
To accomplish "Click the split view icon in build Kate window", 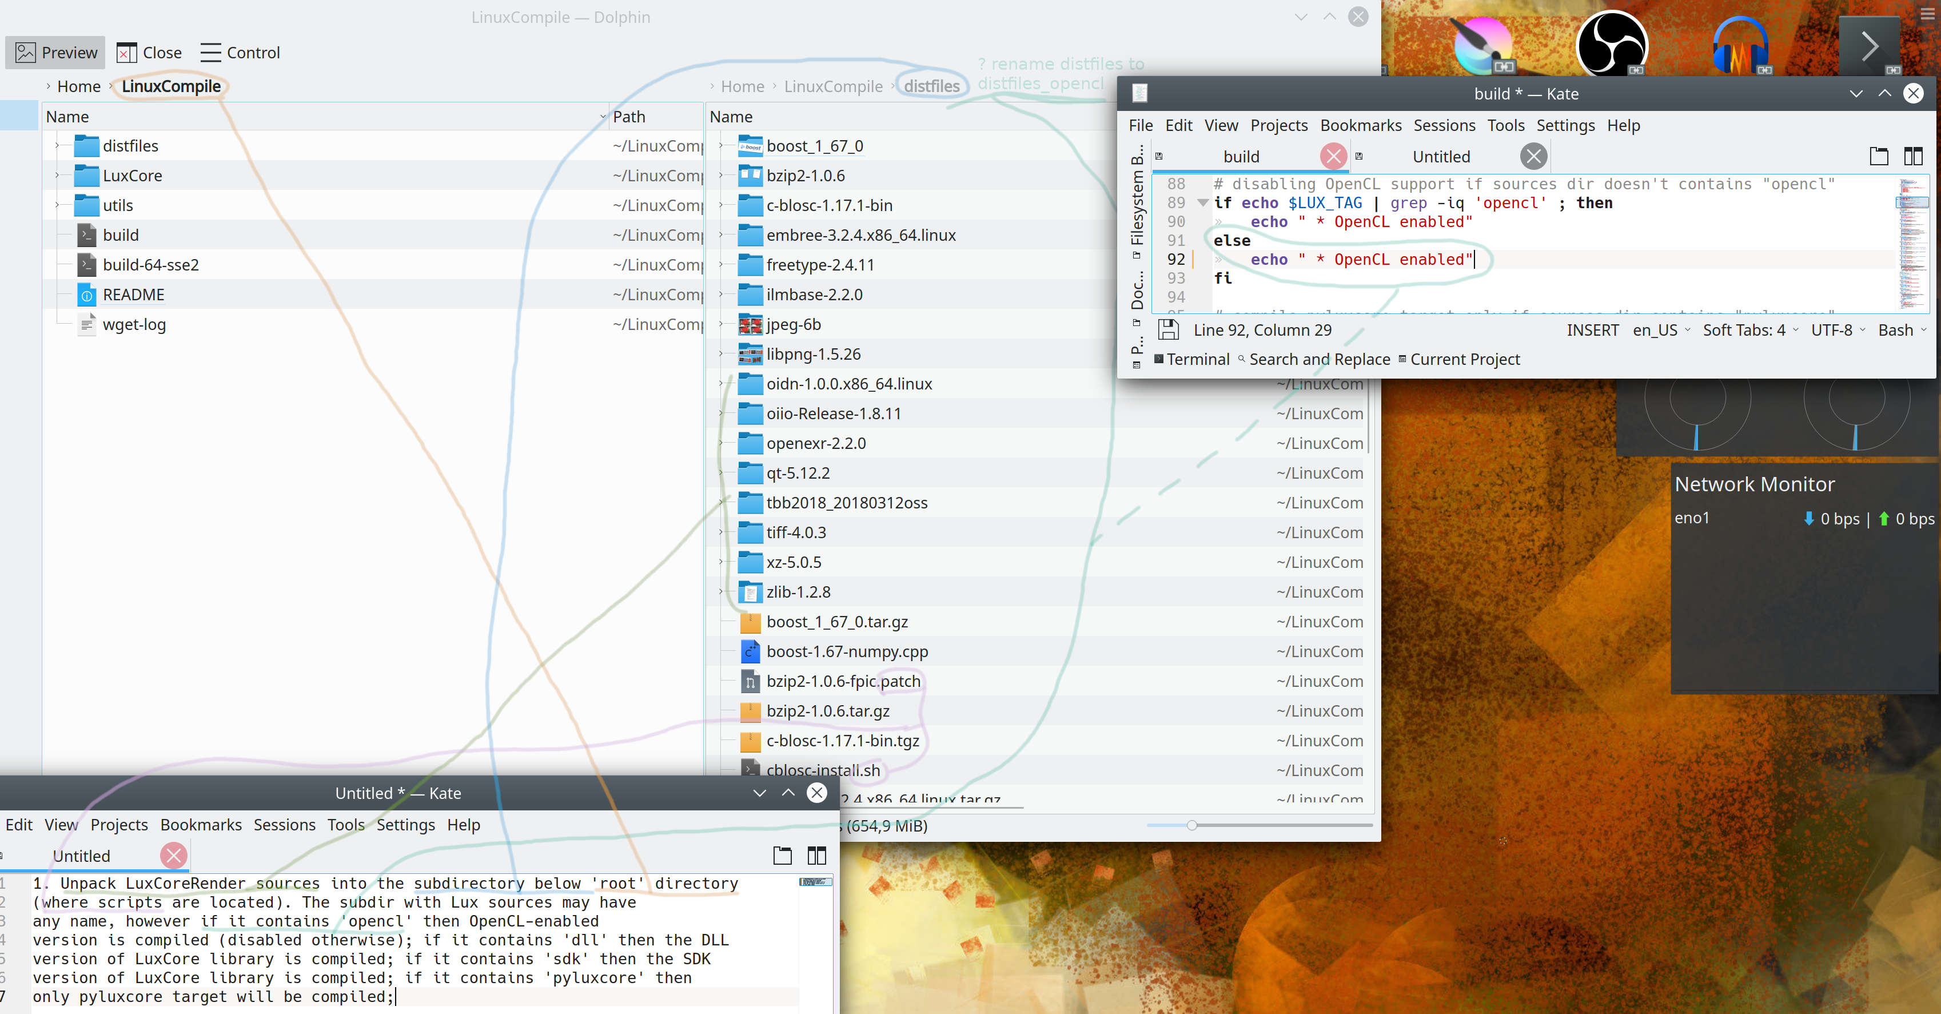I will tap(1913, 156).
